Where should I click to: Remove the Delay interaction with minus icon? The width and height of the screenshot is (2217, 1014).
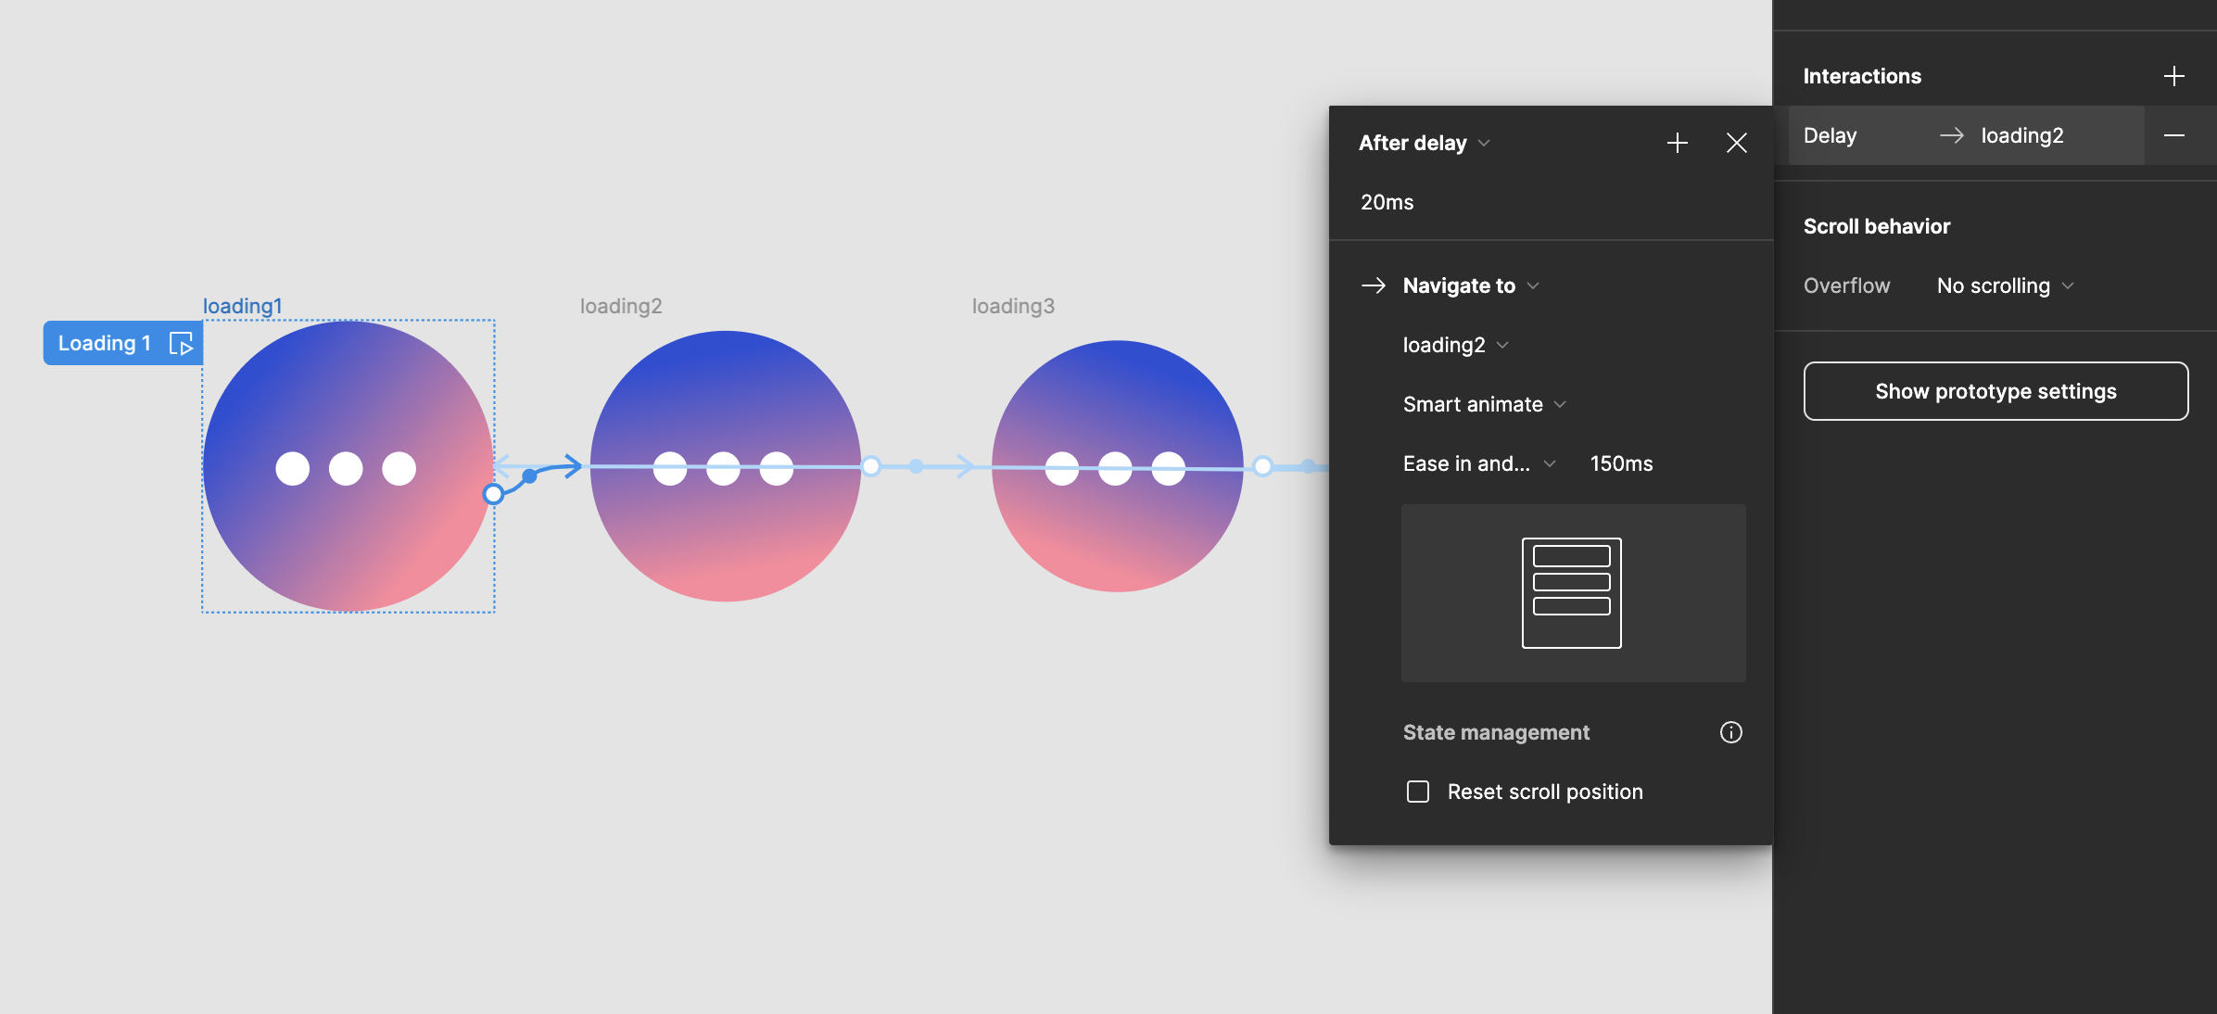(x=2173, y=135)
